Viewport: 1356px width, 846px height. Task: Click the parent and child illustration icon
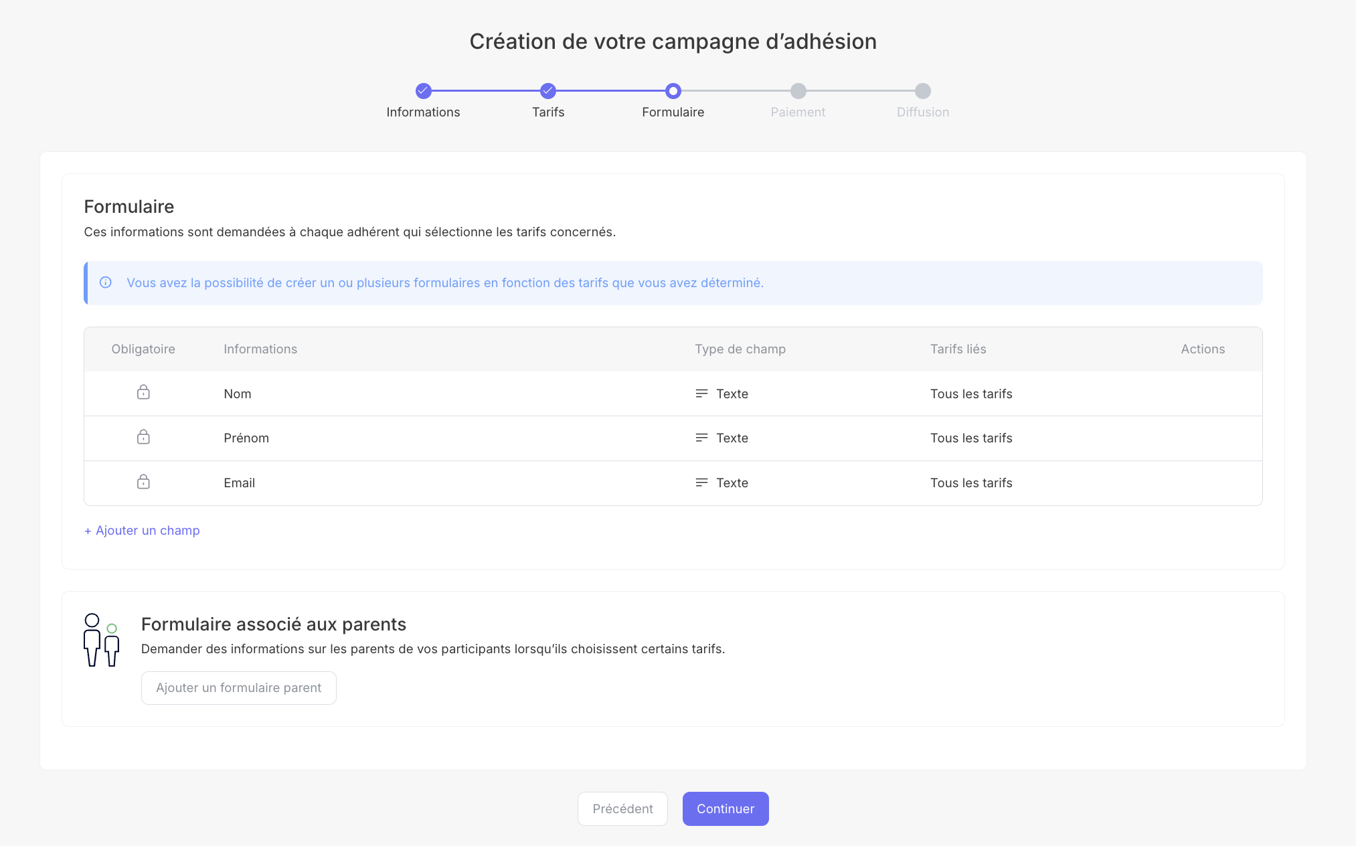tap(102, 640)
